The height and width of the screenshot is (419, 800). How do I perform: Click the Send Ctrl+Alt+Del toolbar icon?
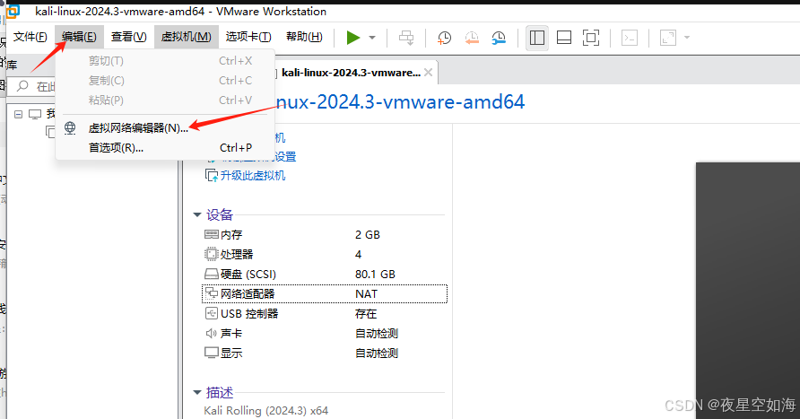point(406,38)
